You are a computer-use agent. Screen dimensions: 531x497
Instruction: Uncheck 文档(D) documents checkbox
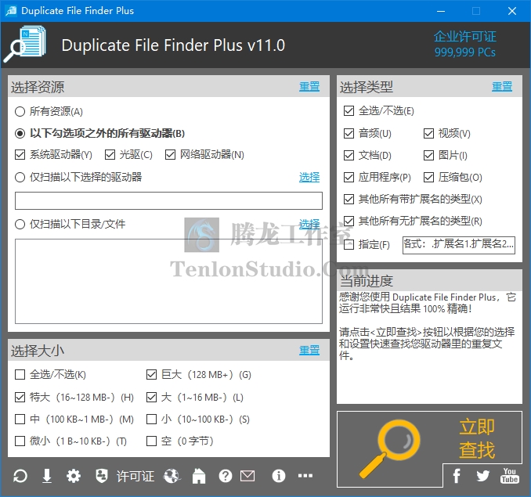[349, 156]
